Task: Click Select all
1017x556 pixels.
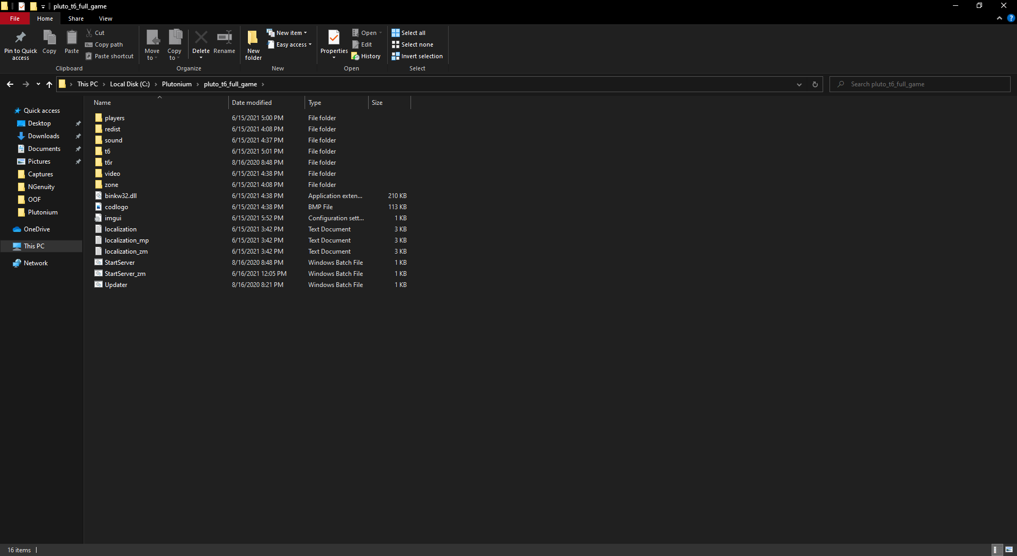Action: 408,33
